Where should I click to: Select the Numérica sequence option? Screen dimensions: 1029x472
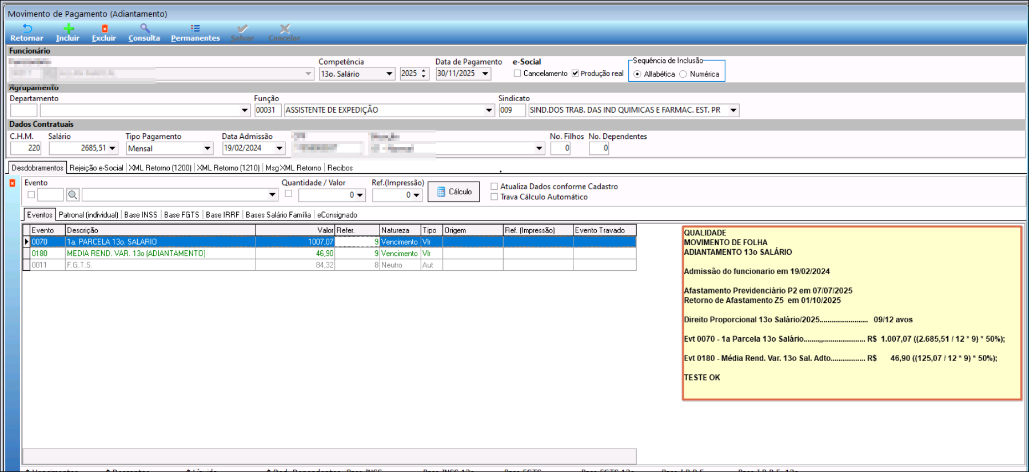tap(683, 74)
